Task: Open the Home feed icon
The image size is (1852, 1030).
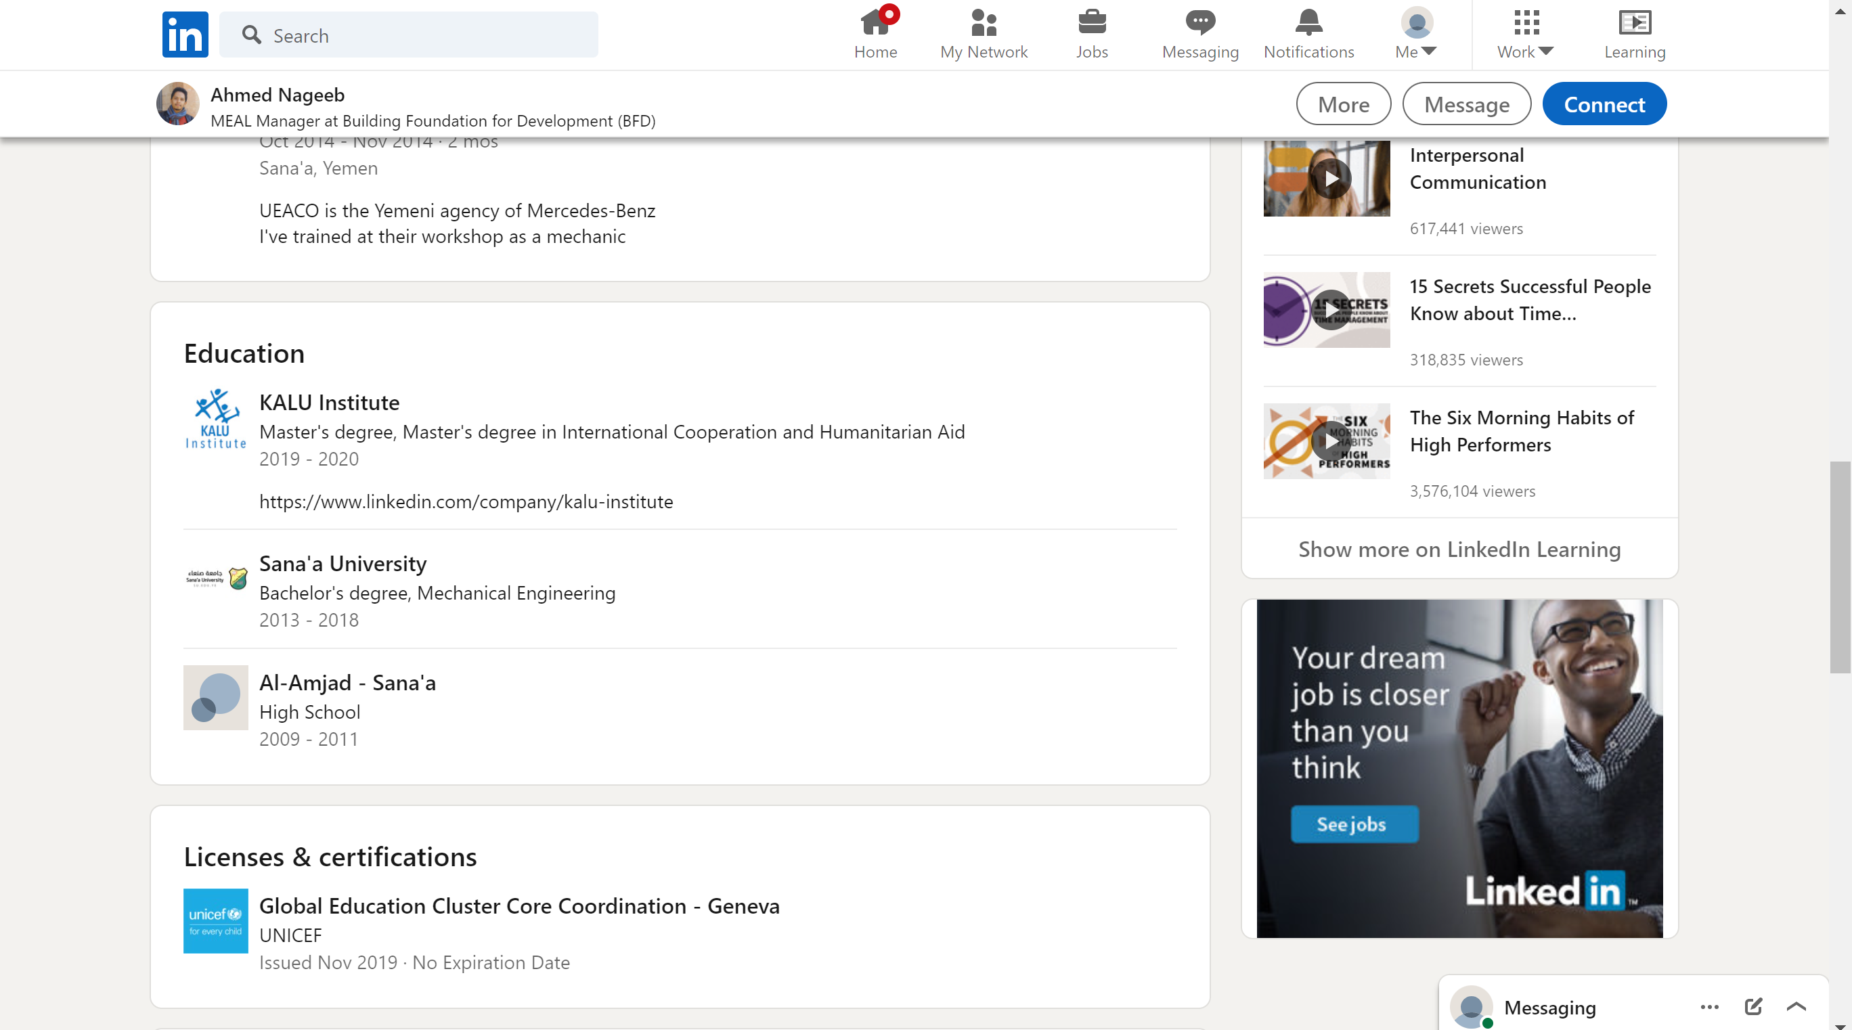Action: [x=875, y=23]
